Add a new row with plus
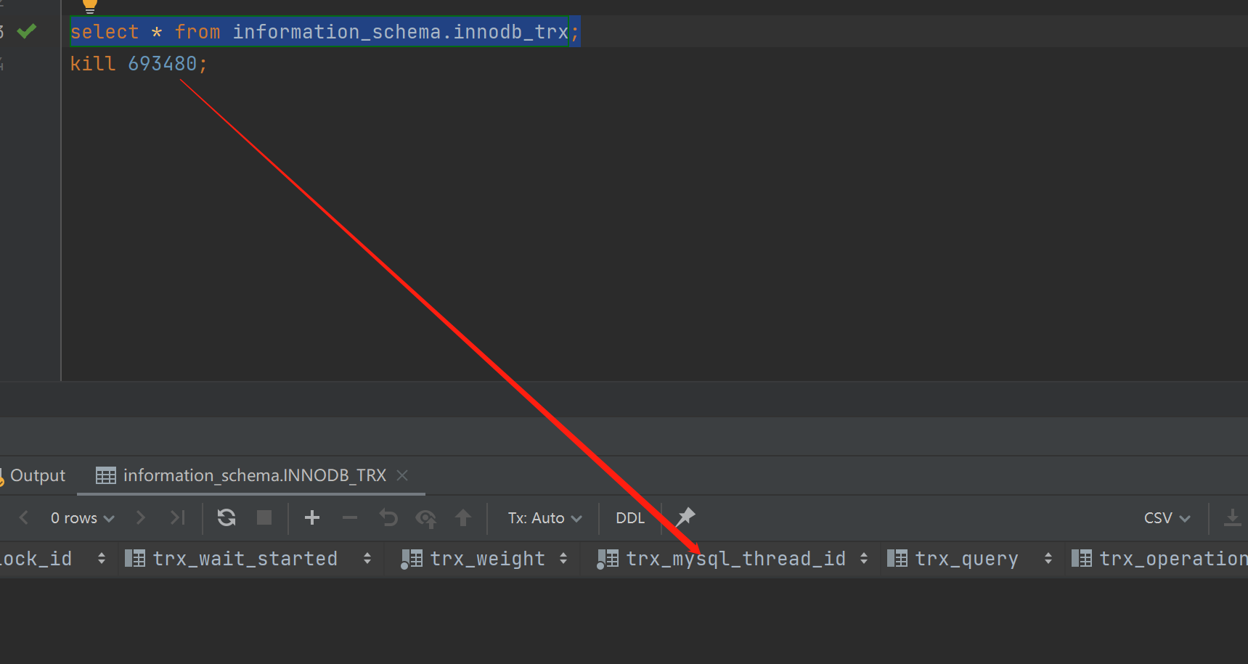Viewport: 1248px width, 664px height. point(312,517)
